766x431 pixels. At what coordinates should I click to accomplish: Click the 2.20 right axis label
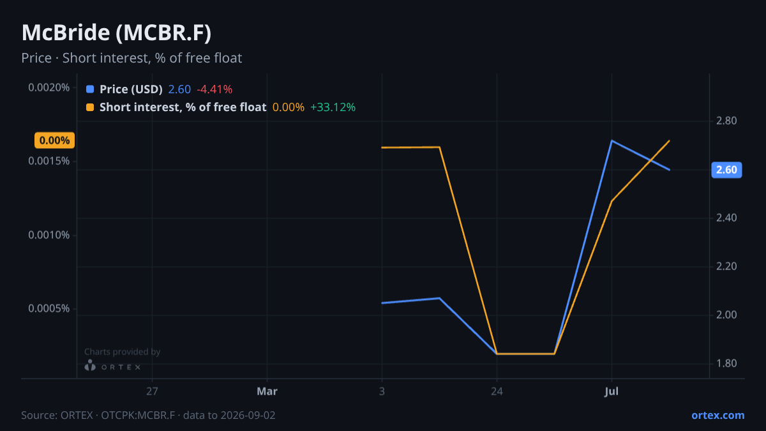[727, 267]
